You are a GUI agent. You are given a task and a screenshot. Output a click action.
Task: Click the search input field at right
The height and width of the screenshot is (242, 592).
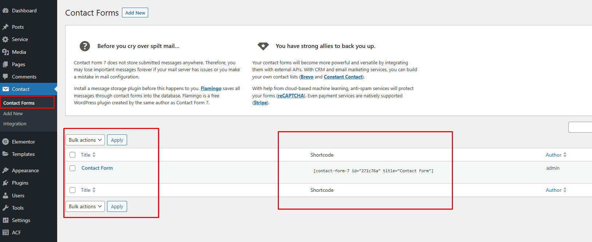tap(581, 127)
